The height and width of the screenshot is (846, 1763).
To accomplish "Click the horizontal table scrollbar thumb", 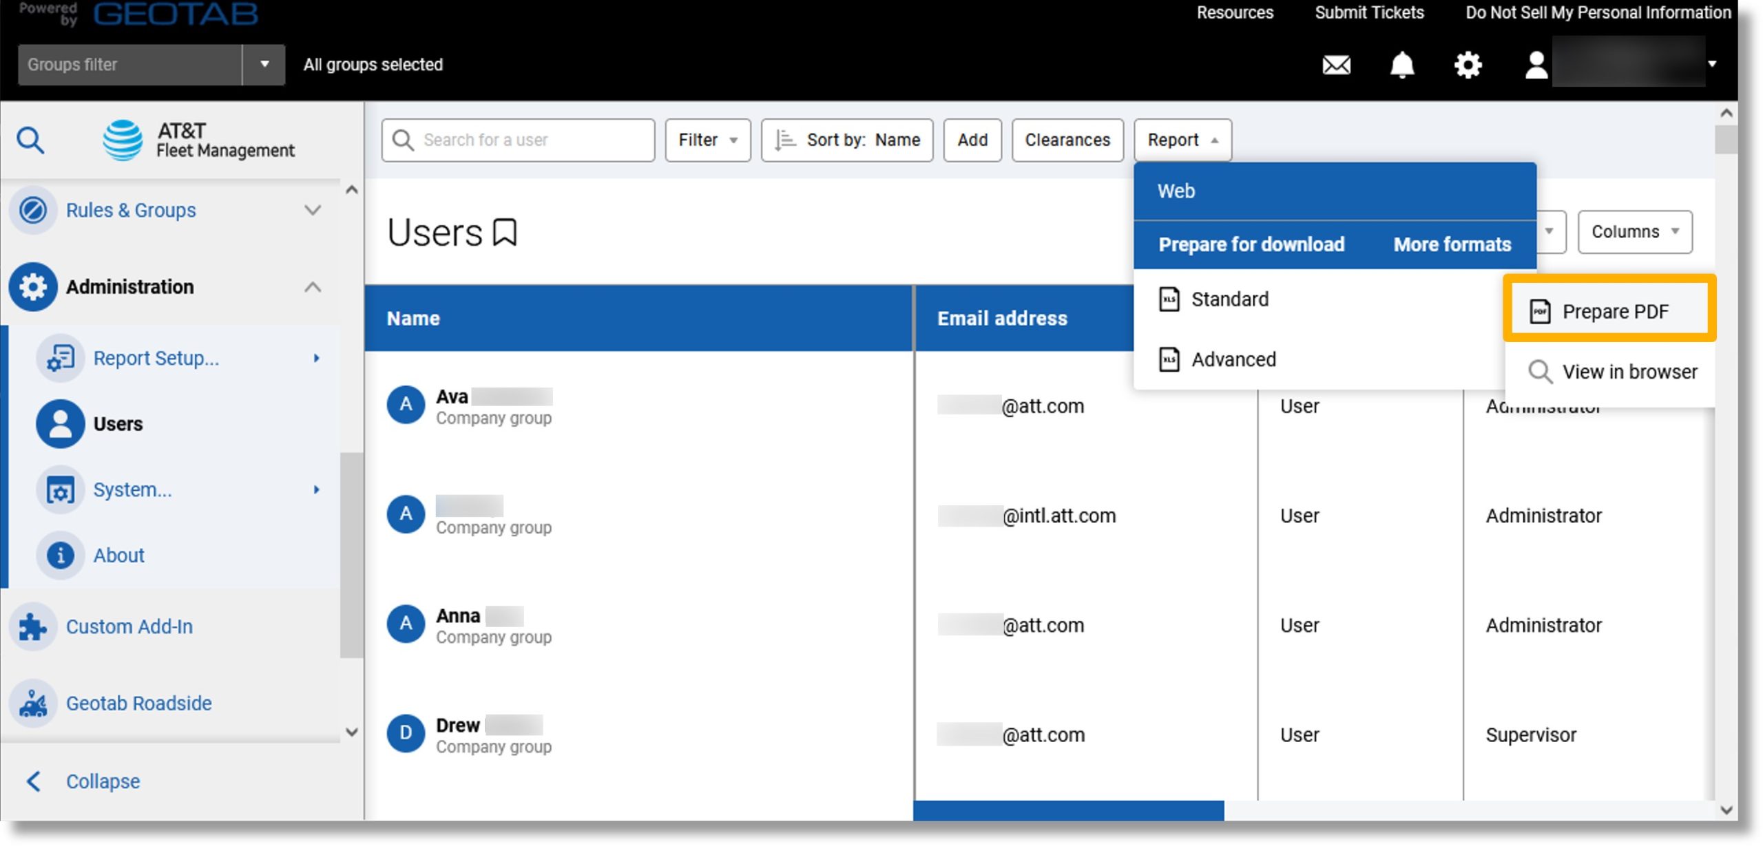I will 1068,810.
